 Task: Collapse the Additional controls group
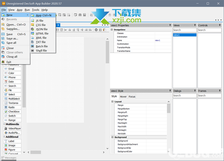[4, 137]
